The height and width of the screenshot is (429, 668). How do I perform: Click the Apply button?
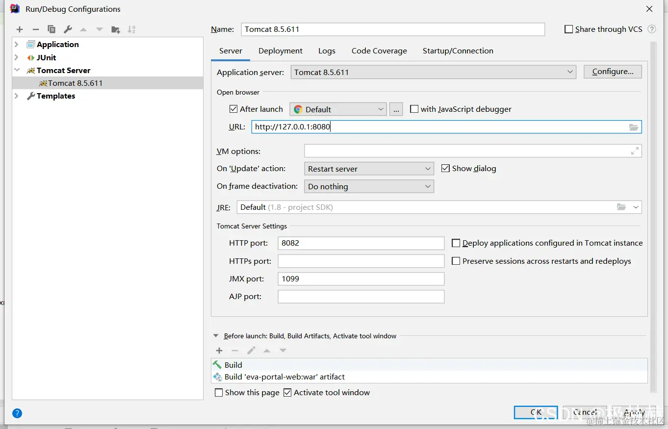tap(634, 412)
